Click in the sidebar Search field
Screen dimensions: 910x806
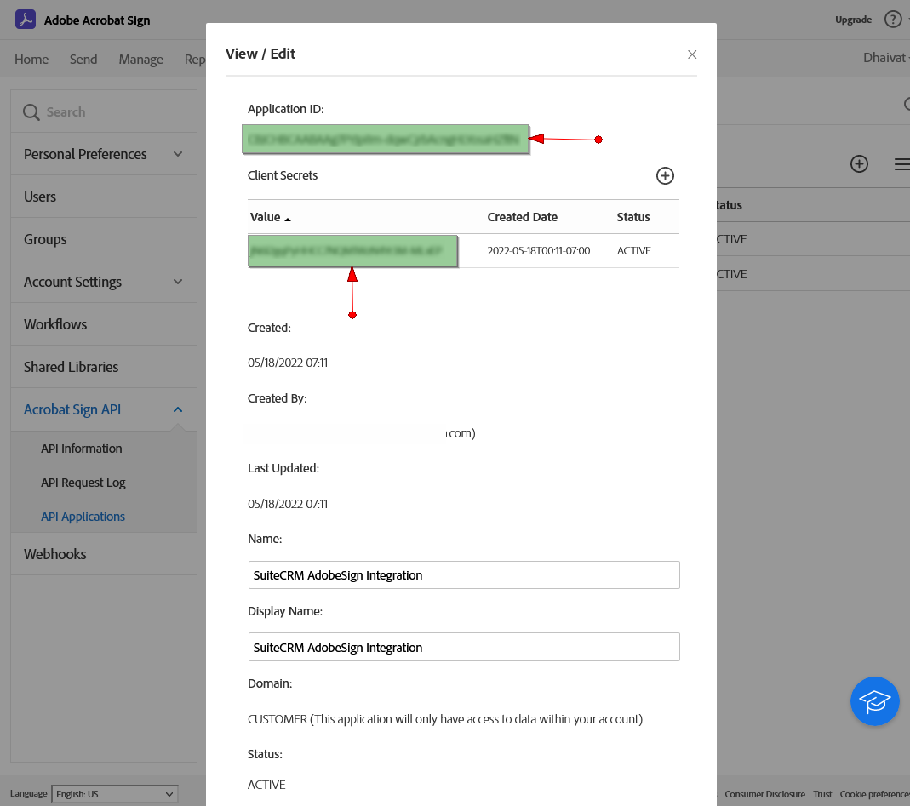point(104,111)
